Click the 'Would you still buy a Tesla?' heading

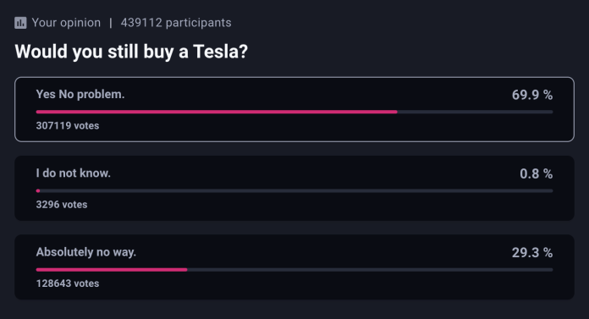point(131,52)
